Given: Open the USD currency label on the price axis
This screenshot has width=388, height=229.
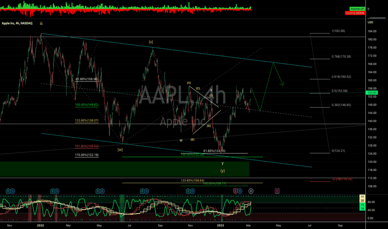Looking at the screenshot, I should pyautogui.click(x=370, y=22).
